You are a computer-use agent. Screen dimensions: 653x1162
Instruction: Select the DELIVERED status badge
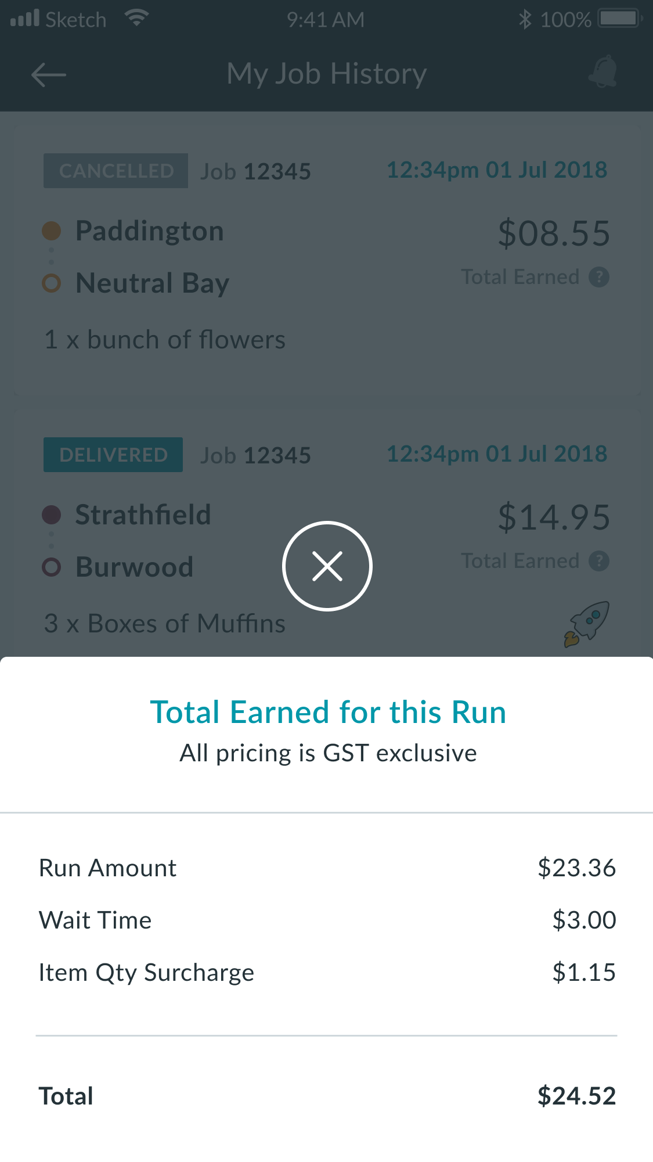pyautogui.click(x=113, y=455)
